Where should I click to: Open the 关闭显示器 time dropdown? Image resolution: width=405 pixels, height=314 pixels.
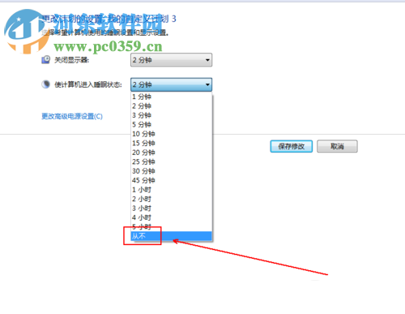tap(171, 60)
